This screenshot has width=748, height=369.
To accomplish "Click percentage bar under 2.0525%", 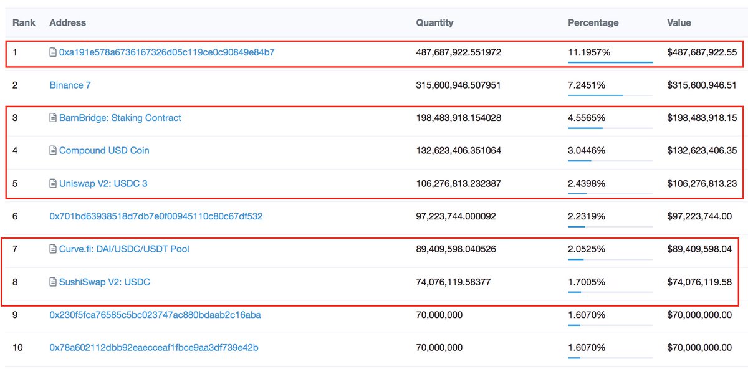I will [x=611, y=259].
